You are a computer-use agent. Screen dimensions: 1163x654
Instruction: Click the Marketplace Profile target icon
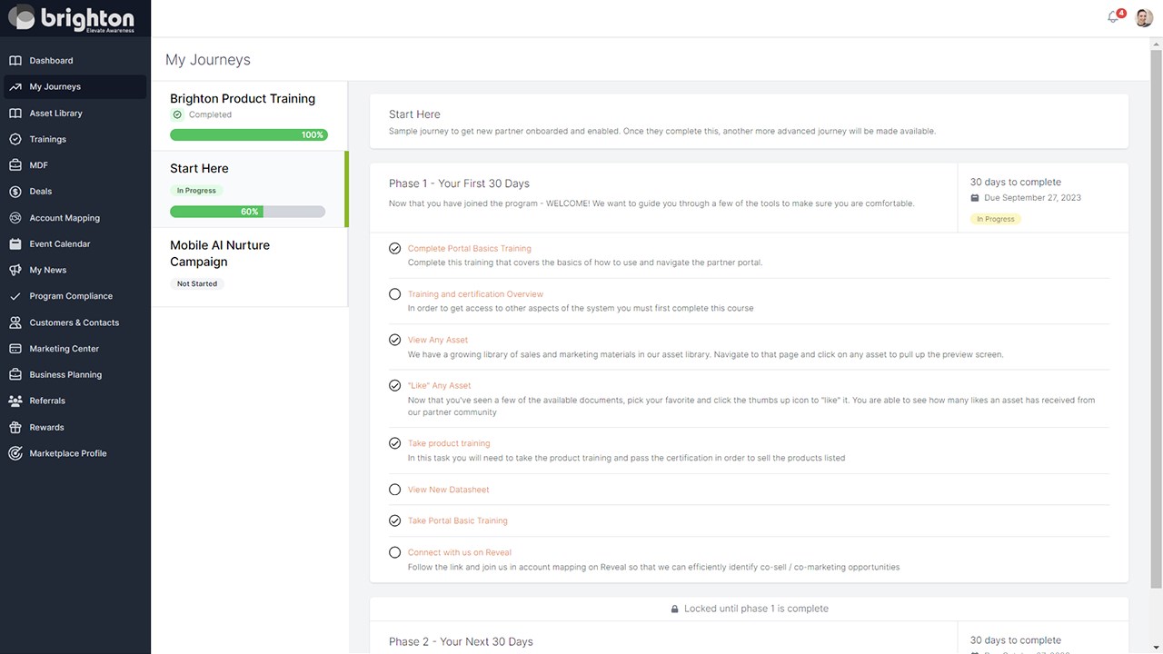point(15,453)
